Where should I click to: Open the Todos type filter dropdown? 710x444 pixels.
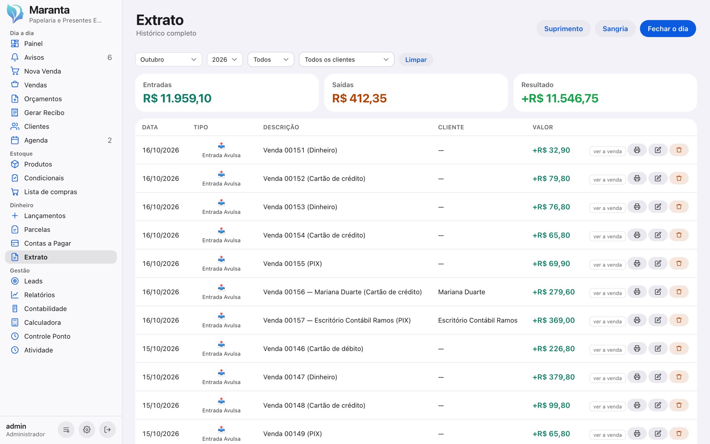tap(271, 60)
